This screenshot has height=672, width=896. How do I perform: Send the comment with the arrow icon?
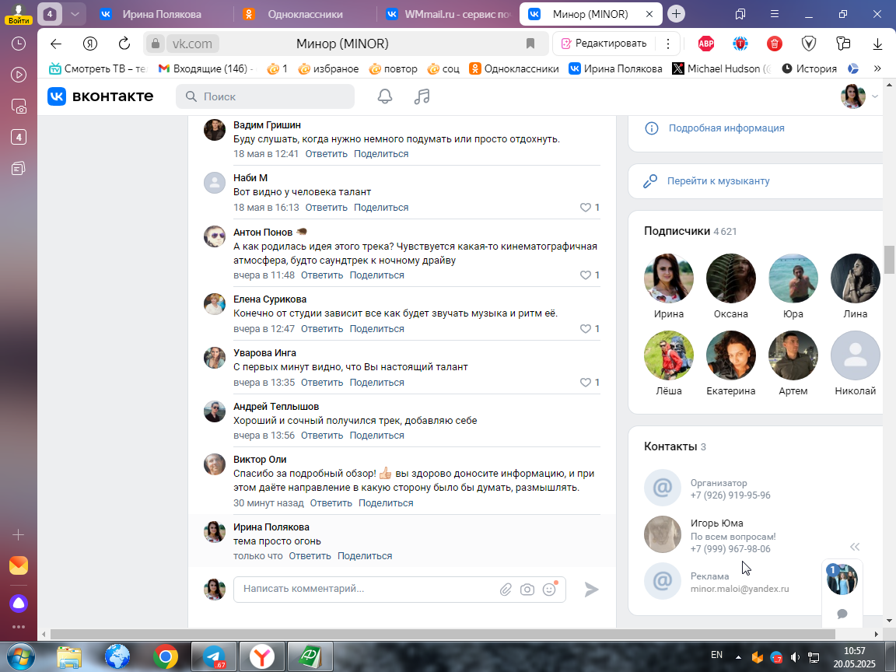pos(591,589)
